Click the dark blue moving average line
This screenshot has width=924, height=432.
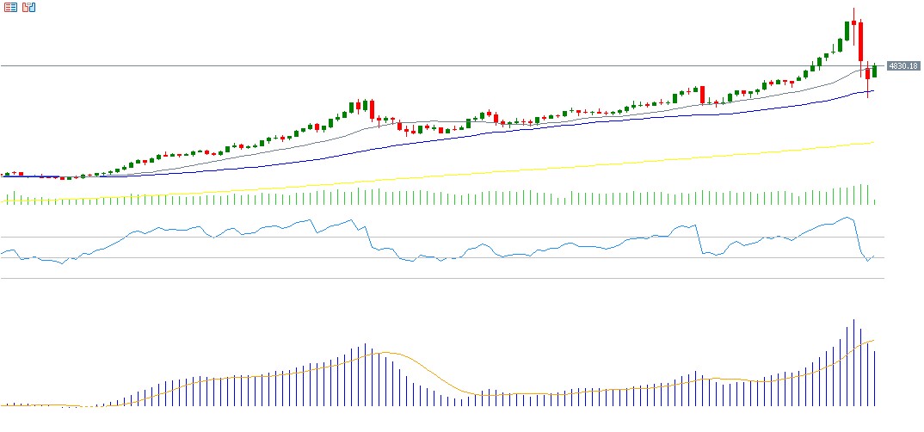516,128
